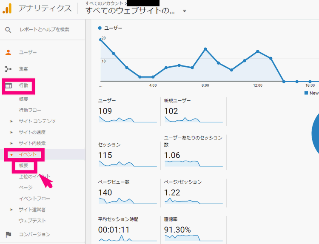319x244 pixels.
Task: Click the search magnifier icon
Action: (8, 30)
